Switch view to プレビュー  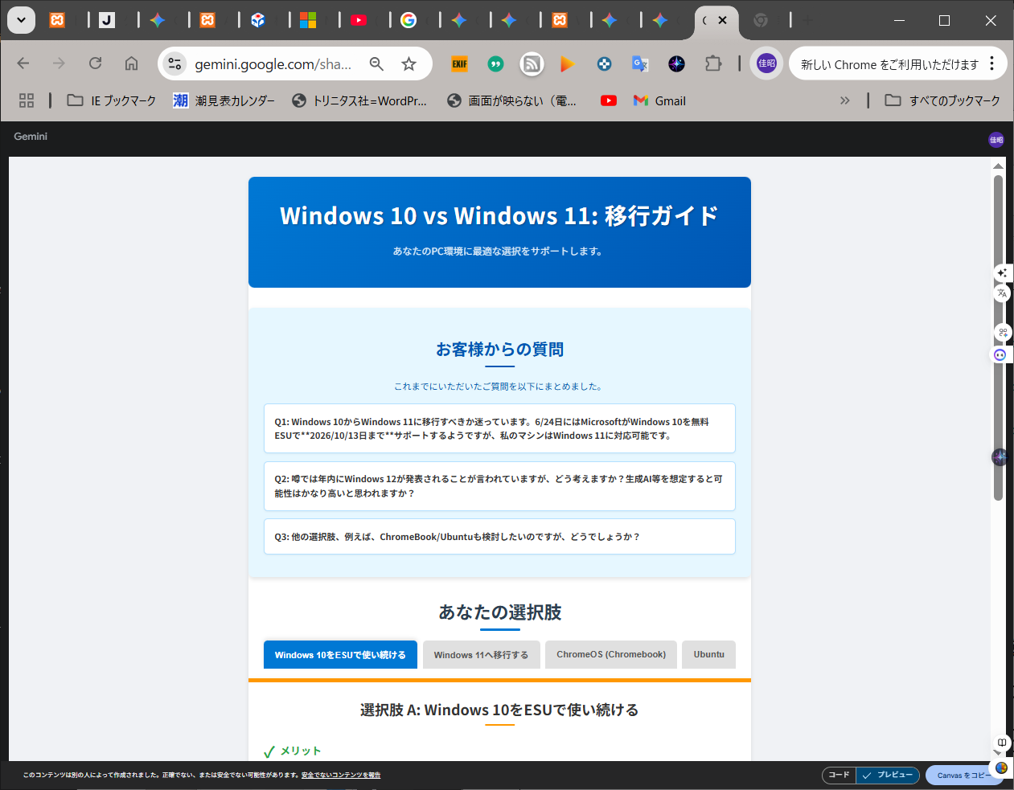(888, 775)
